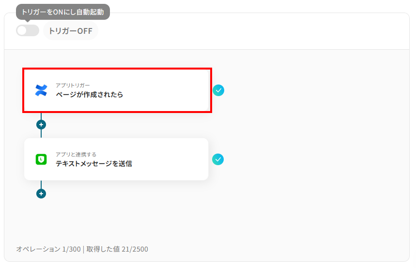This screenshot has height=268, width=416.
Task: Open the テキストメッセージを送信 action title
Action: coord(93,164)
